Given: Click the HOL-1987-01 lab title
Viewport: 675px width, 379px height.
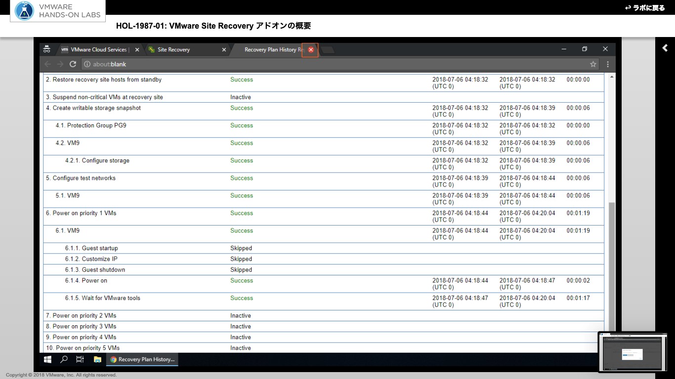Looking at the screenshot, I should pos(213,26).
